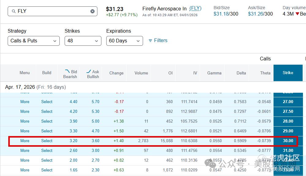306x176 pixels.
Task: Open the Filters panel
Action: pos(158,41)
